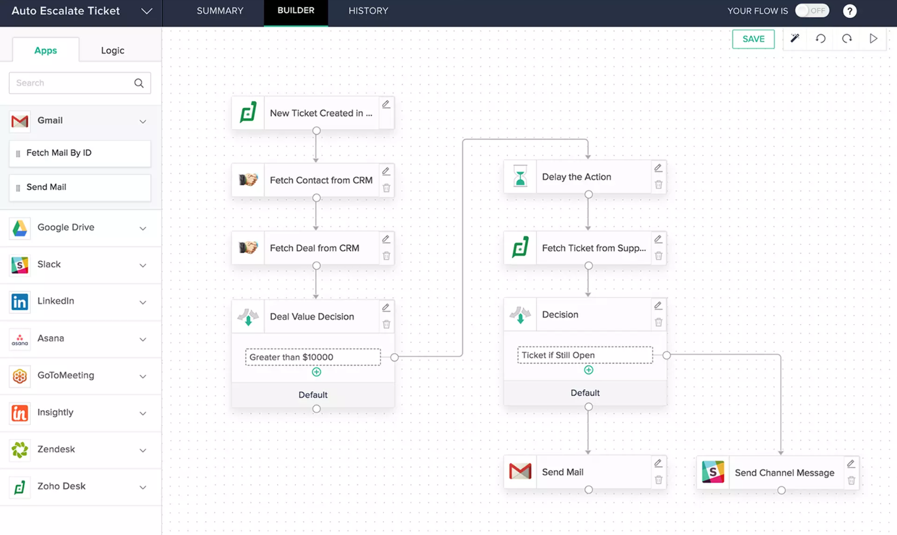
Task: Save the flow with SAVE button
Action: (x=753, y=39)
